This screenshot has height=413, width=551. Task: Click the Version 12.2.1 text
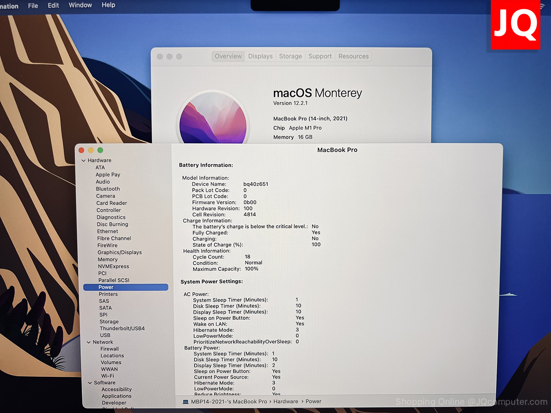point(292,103)
